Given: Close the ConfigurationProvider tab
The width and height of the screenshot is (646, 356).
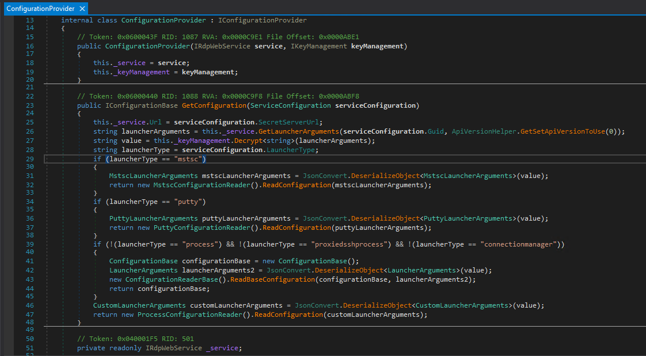Looking at the screenshot, I should pos(82,9).
